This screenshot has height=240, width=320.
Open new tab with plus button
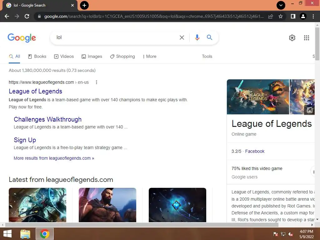[84, 5]
